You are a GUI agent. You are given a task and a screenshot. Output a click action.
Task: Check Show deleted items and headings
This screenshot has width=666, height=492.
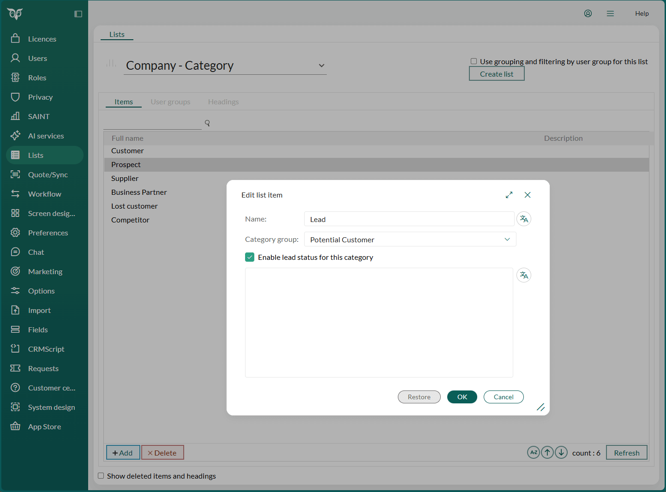pyautogui.click(x=101, y=476)
